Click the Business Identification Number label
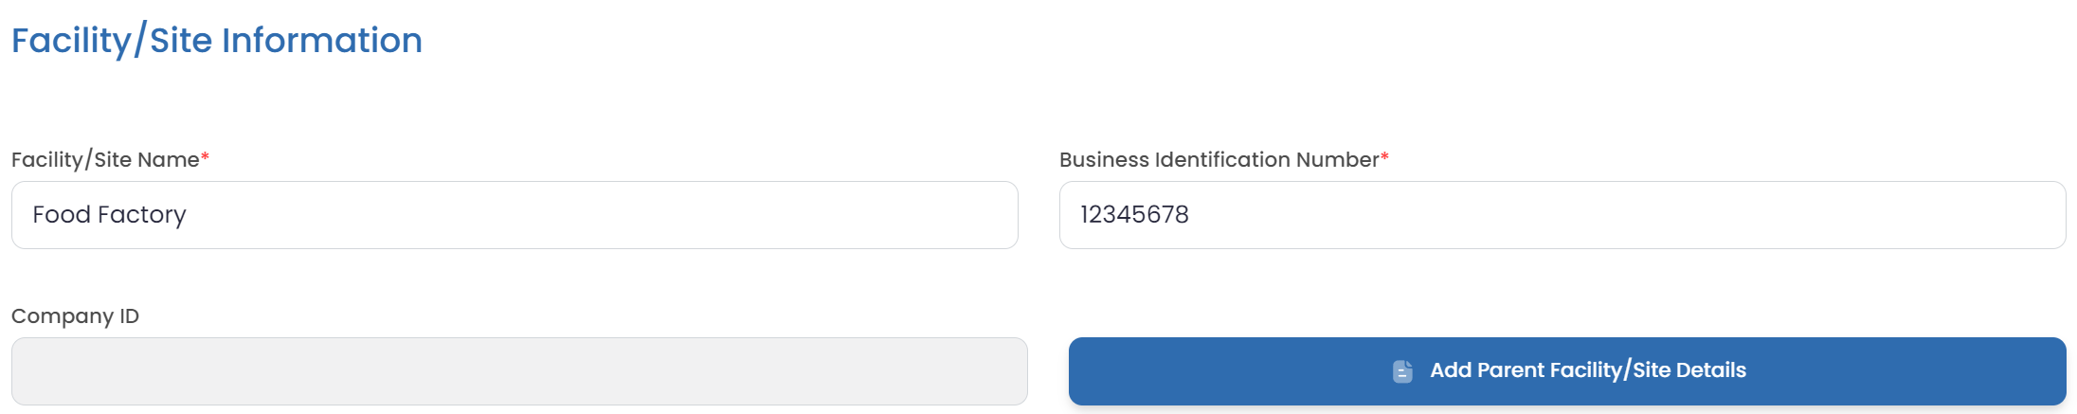 tap(1219, 159)
